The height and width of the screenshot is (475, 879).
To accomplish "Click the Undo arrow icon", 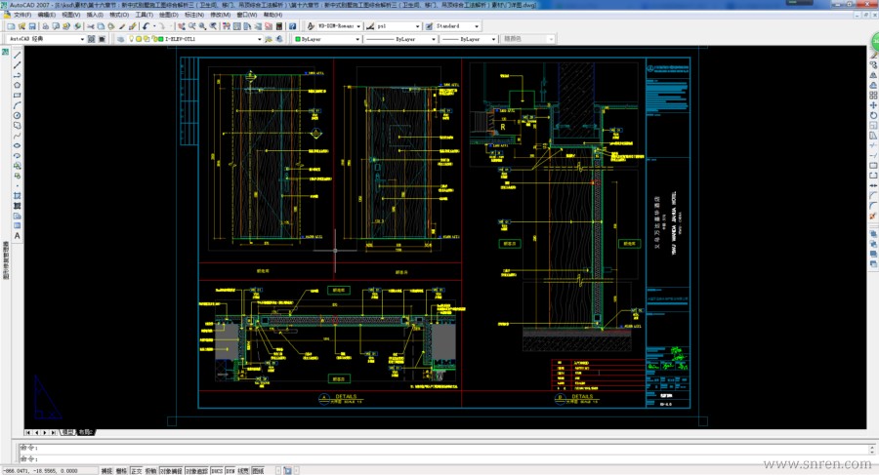I will (x=146, y=26).
